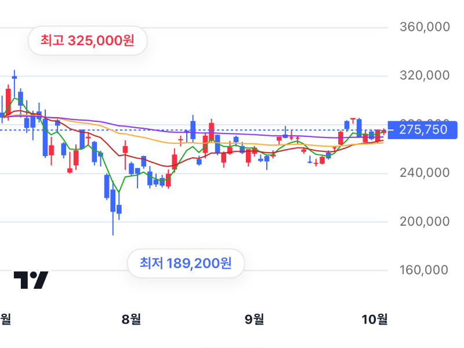Click the TradingView logo on the chart
464x348 pixels.
pyautogui.click(x=31, y=280)
